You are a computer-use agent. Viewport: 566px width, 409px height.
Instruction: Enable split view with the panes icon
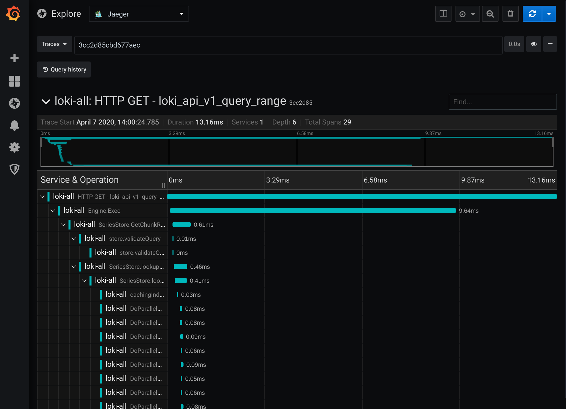click(x=443, y=14)
